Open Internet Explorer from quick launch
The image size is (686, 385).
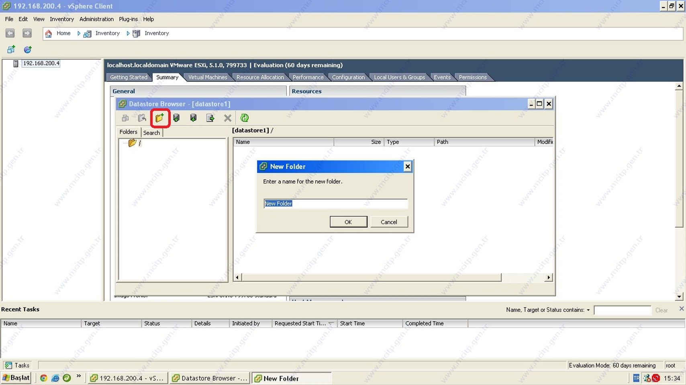point(55,378)
